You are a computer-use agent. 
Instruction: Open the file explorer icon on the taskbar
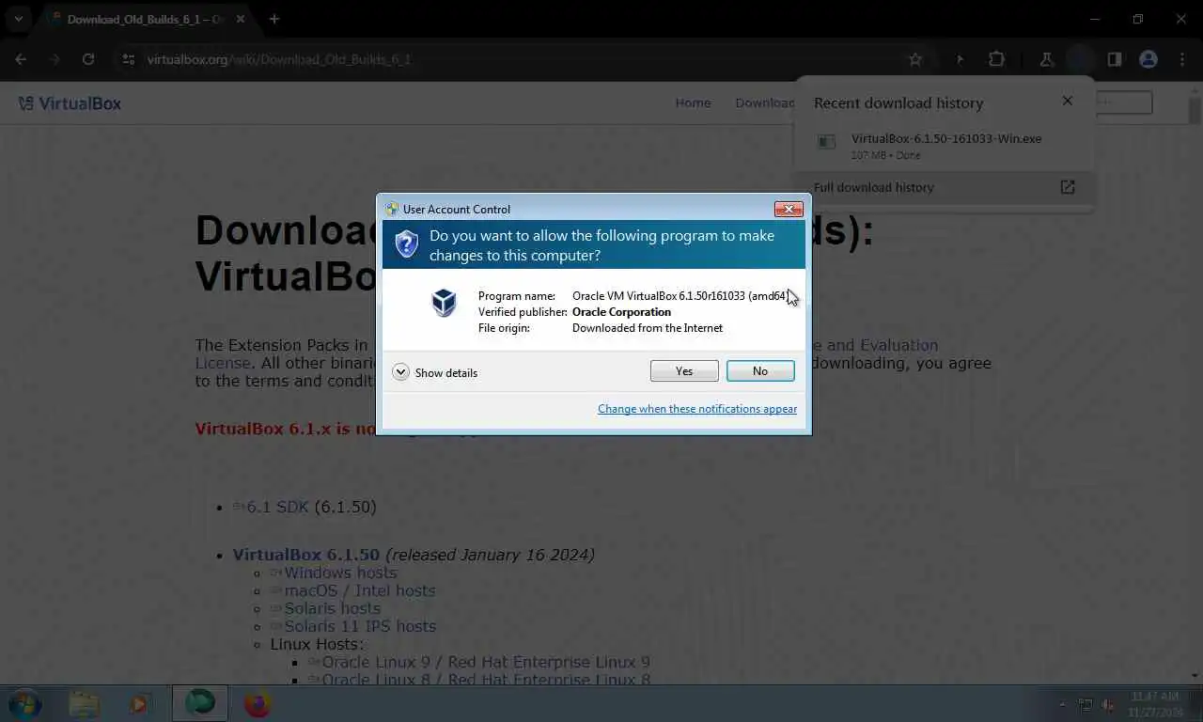[84, 703]
